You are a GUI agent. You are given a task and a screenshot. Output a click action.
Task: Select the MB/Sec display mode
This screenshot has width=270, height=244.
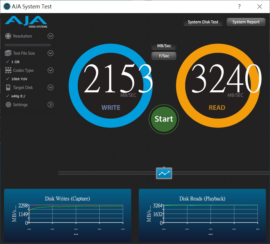pyautogui.click(x=164, y=46)
